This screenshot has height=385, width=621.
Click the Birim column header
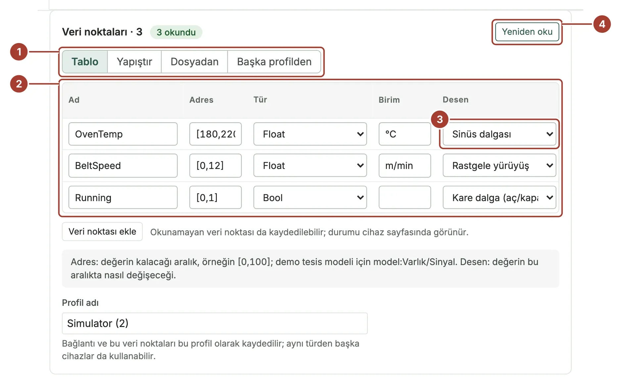389,100
